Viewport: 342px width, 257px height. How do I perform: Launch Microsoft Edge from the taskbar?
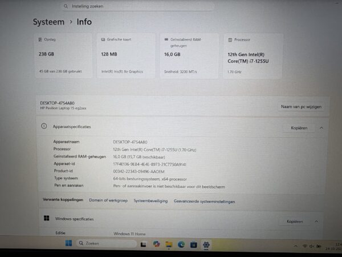(181, 244)
